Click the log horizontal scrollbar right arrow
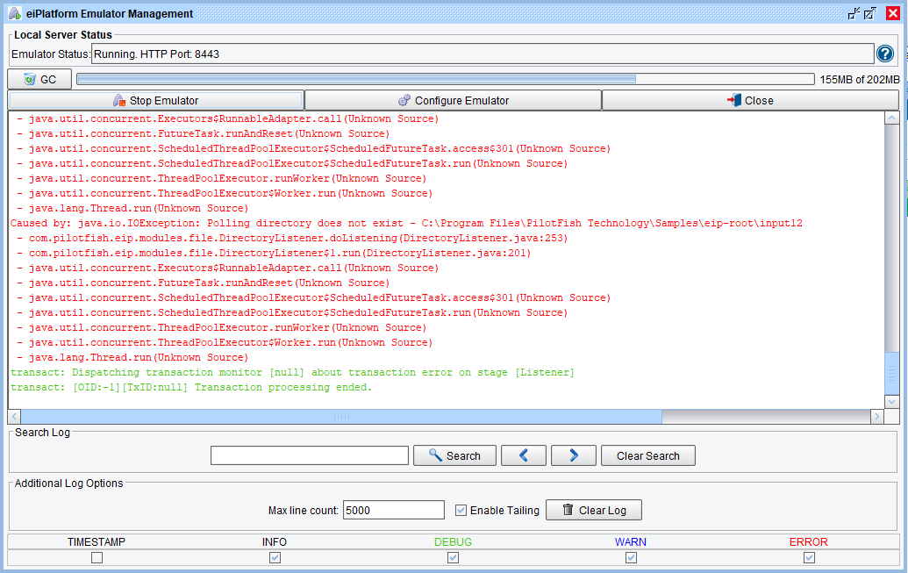Image resolution: width=908 pixels, height=573 pixels. pyautogui.click(x=876, y=416)
